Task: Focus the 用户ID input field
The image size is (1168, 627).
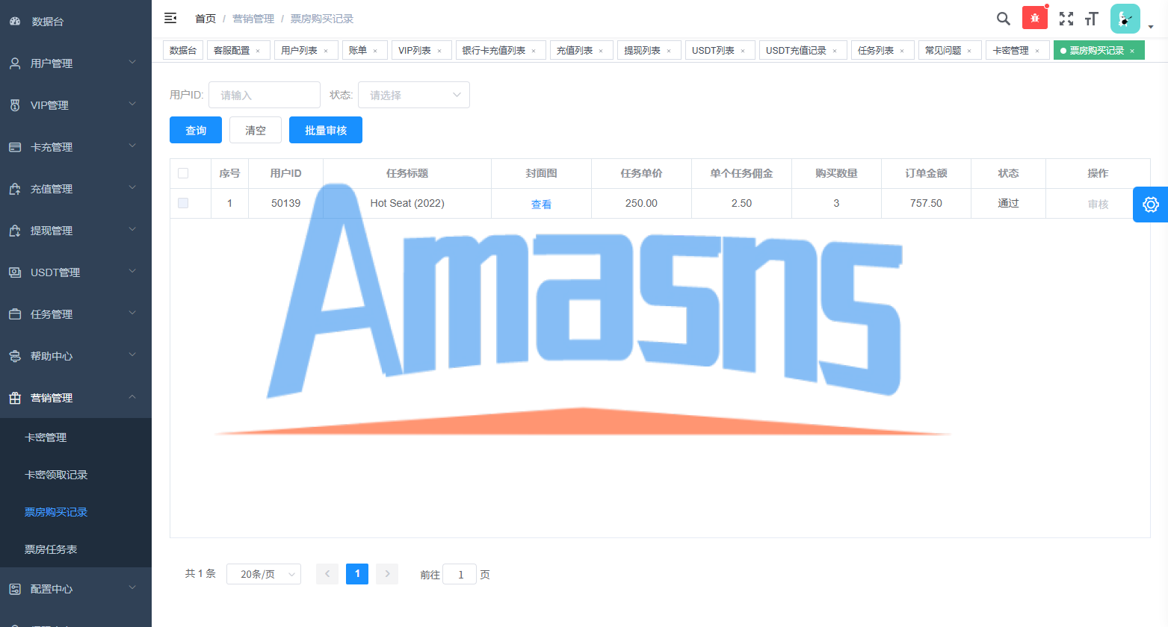Action: click(265, 95)
